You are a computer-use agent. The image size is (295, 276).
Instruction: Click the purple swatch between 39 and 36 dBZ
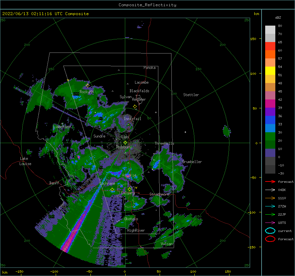270,112
